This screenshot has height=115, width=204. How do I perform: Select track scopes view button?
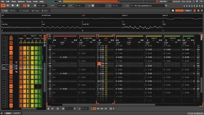[179, 11]
